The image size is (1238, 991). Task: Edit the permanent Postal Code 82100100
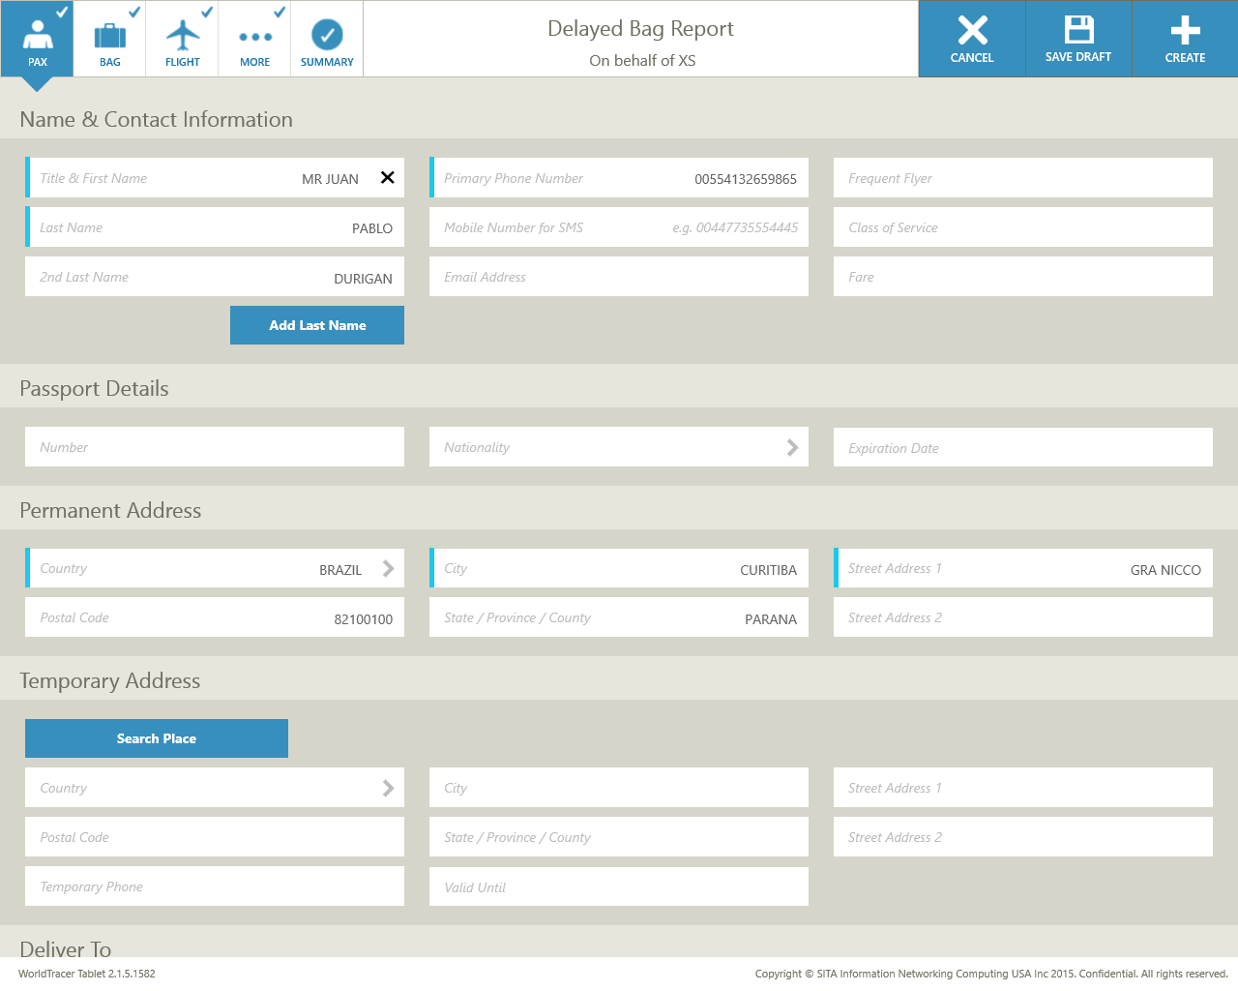(215, 617)
